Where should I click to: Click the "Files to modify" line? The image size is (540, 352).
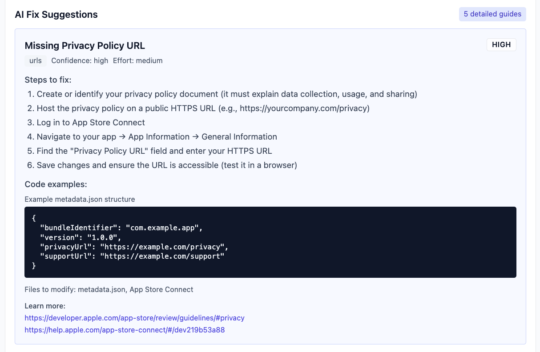point(109,289)
